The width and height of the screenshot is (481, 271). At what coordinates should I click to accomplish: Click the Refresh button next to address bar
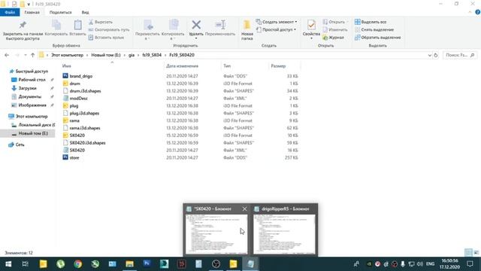point(436,55)
